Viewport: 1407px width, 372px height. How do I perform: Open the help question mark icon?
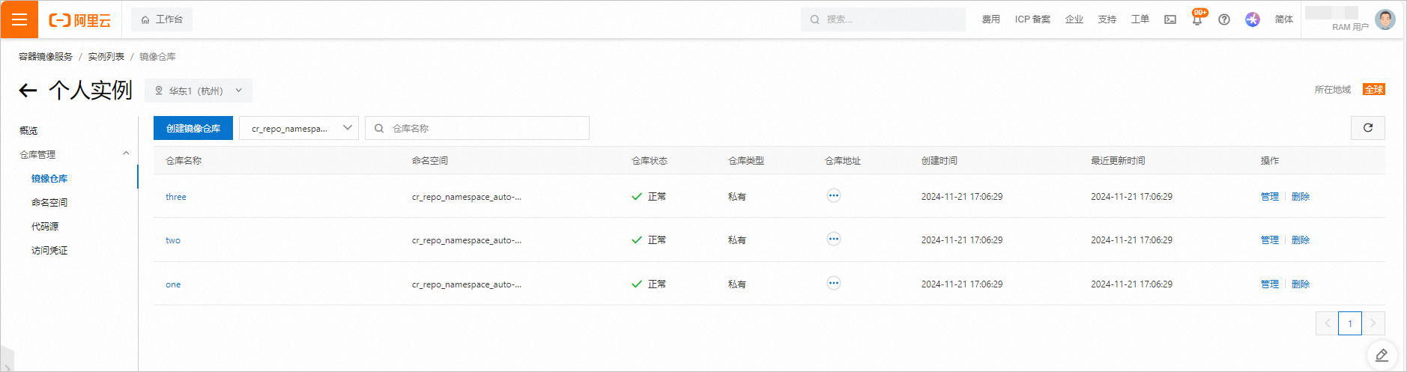click(x=1224, y=19)
